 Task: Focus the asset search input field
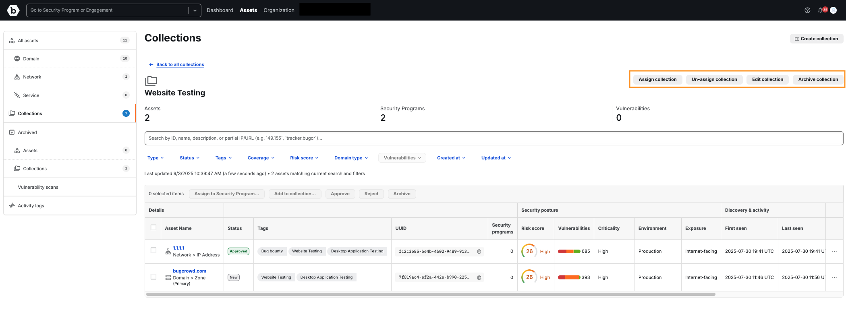coord(494,138)
